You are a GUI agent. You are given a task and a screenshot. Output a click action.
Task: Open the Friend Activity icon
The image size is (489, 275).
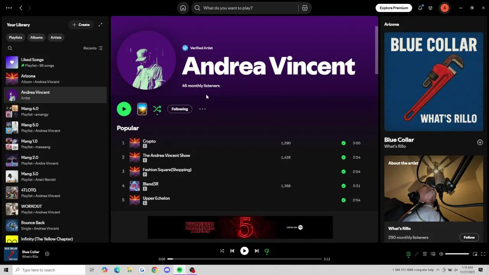coord(431,8)
